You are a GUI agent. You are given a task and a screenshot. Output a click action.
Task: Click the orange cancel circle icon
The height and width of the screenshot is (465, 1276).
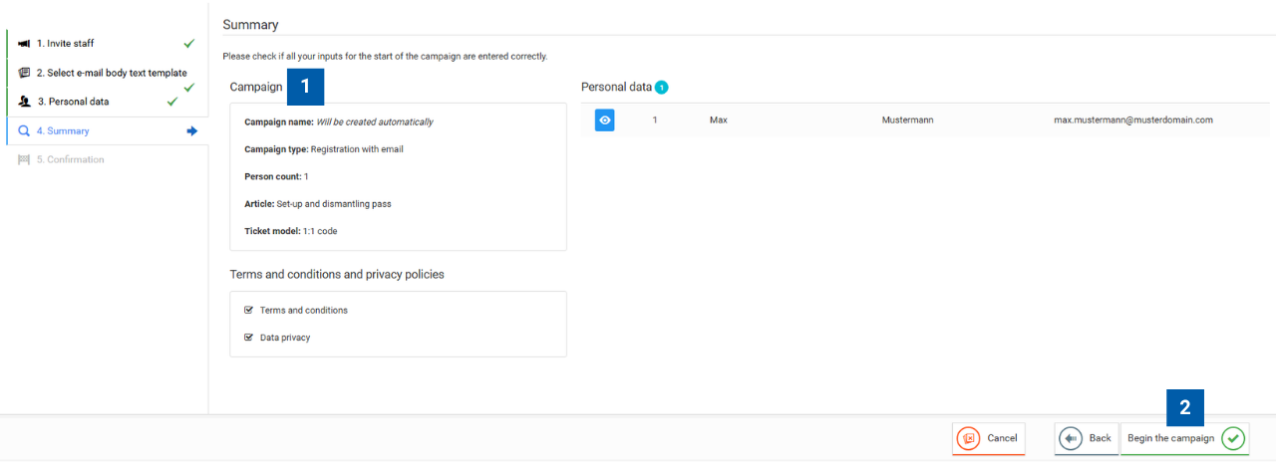click(968, 438)
